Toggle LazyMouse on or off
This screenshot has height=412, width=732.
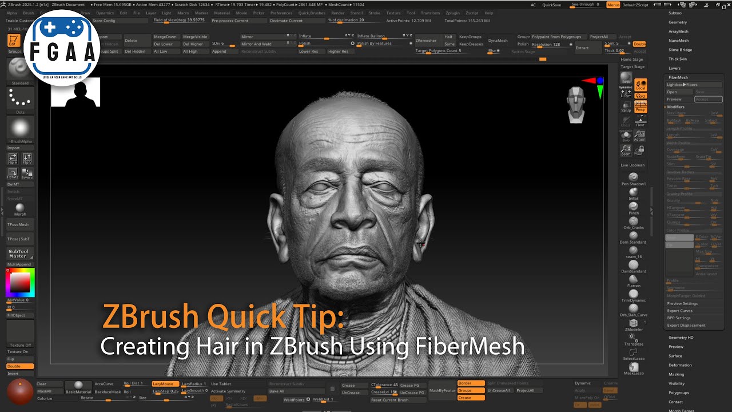(165, 384)
